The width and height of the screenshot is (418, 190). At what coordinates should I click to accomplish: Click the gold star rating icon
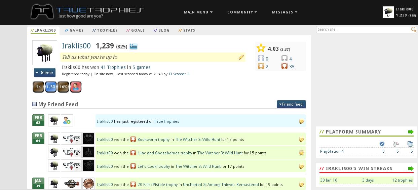(x=261, y=48)
